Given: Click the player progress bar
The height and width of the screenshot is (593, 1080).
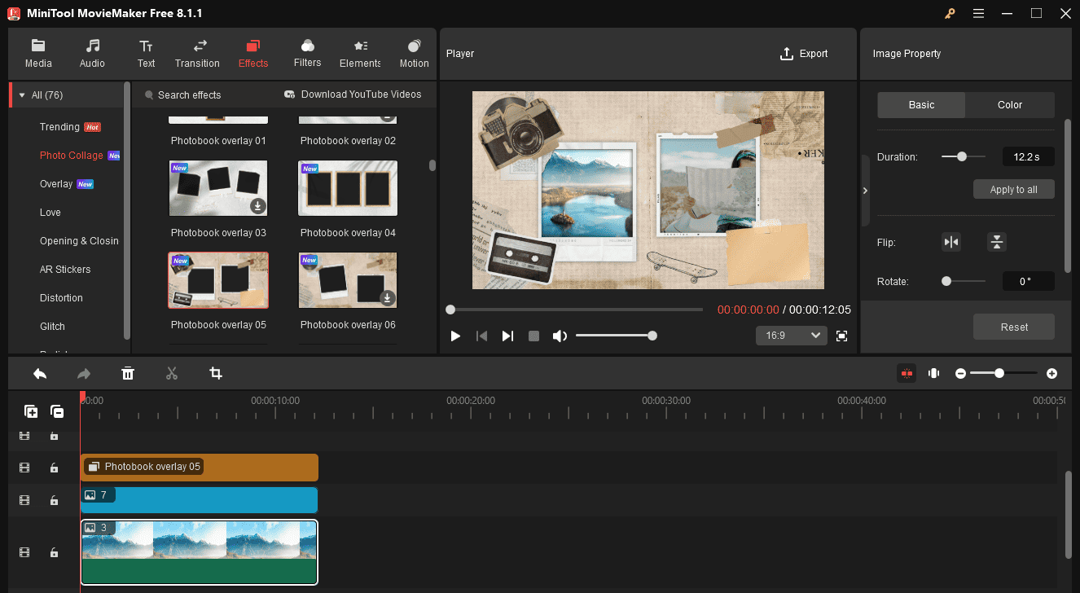Looking at the screenshot, I should (x=575, y=310).
